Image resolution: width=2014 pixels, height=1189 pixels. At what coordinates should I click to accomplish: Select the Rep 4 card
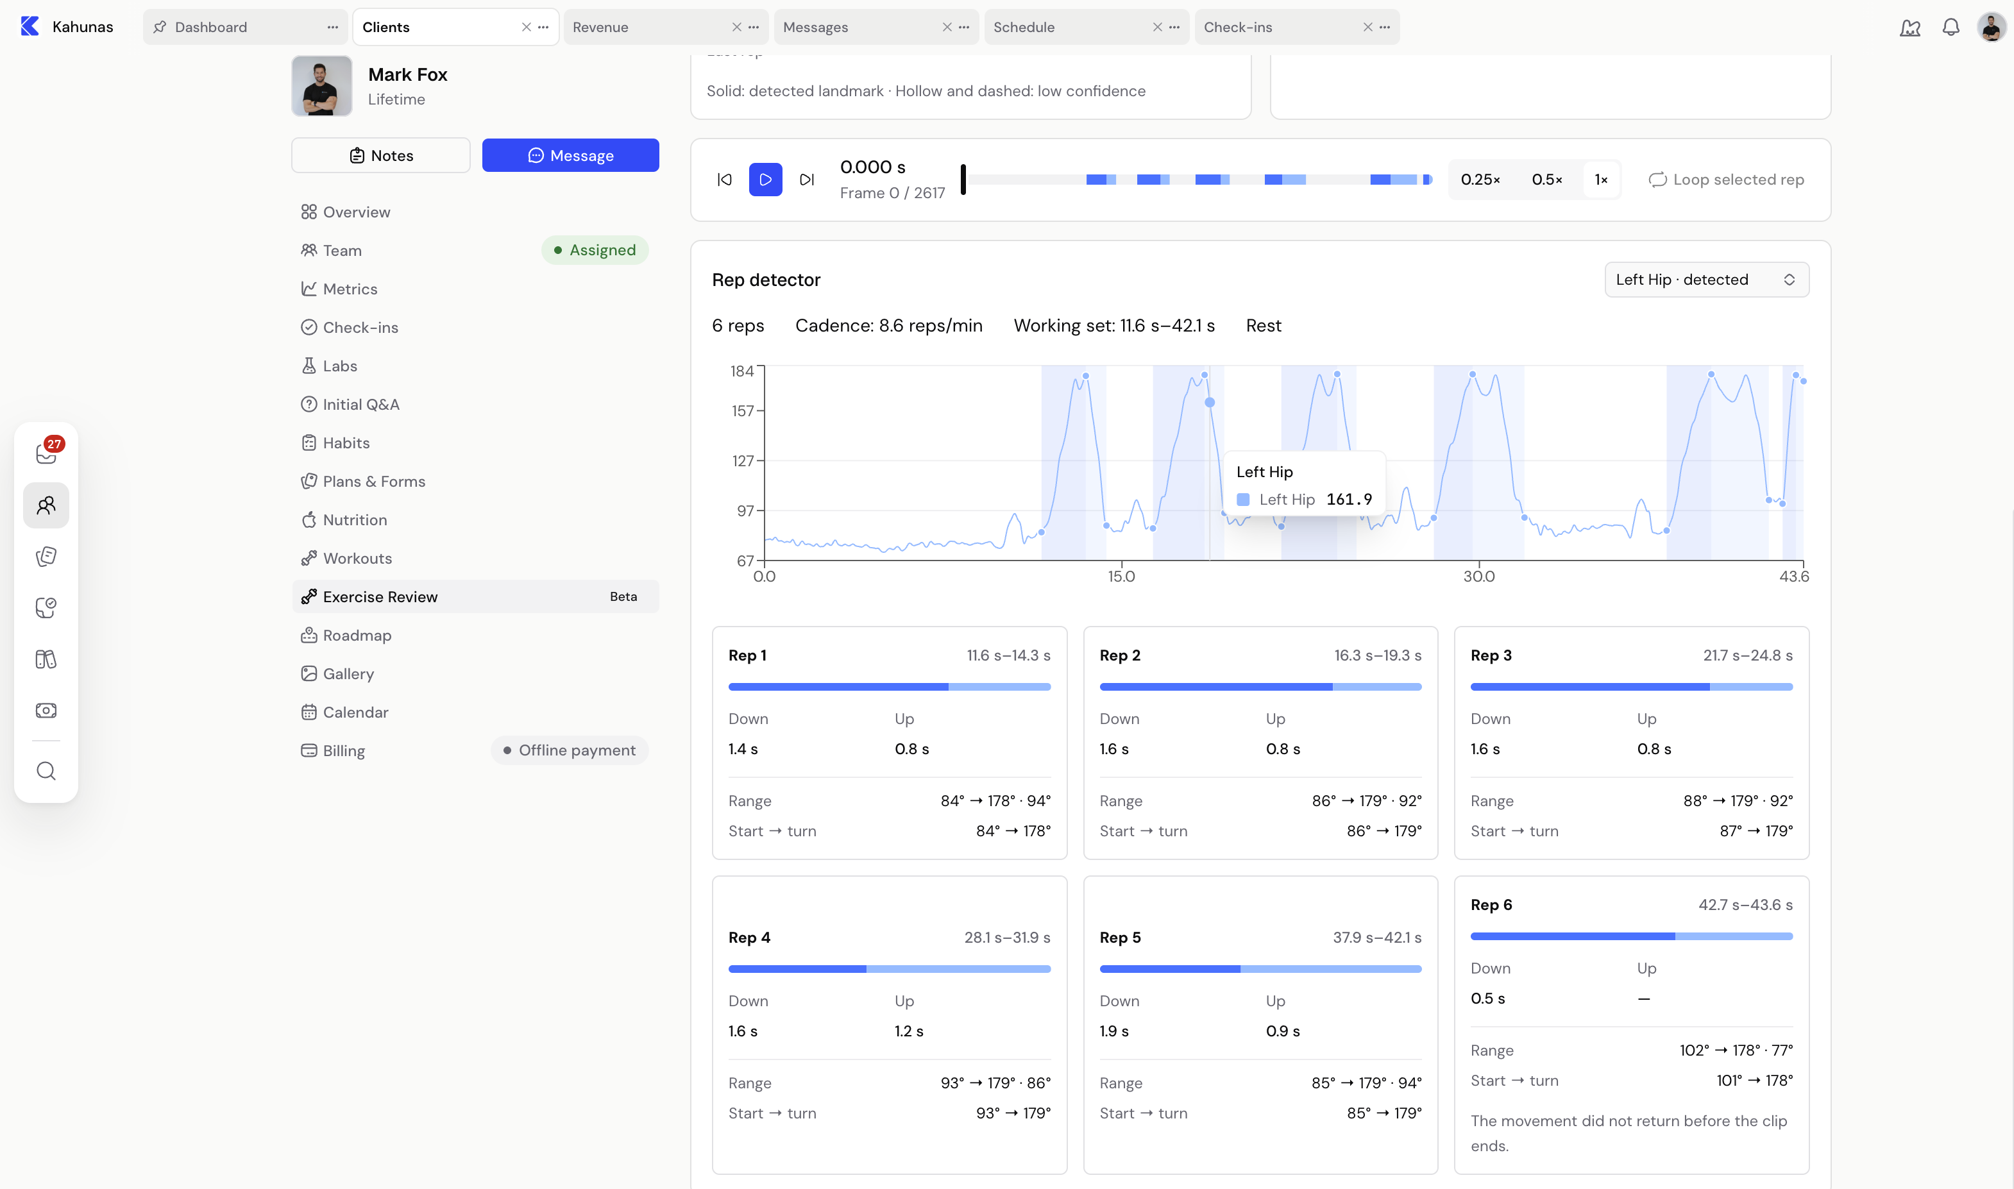pos(889,1025)
